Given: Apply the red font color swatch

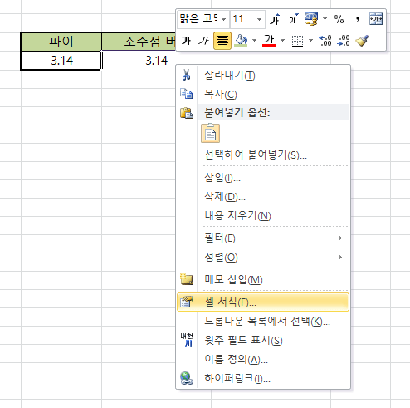Looking at the screenshot, I should click(x=269, y=41).
